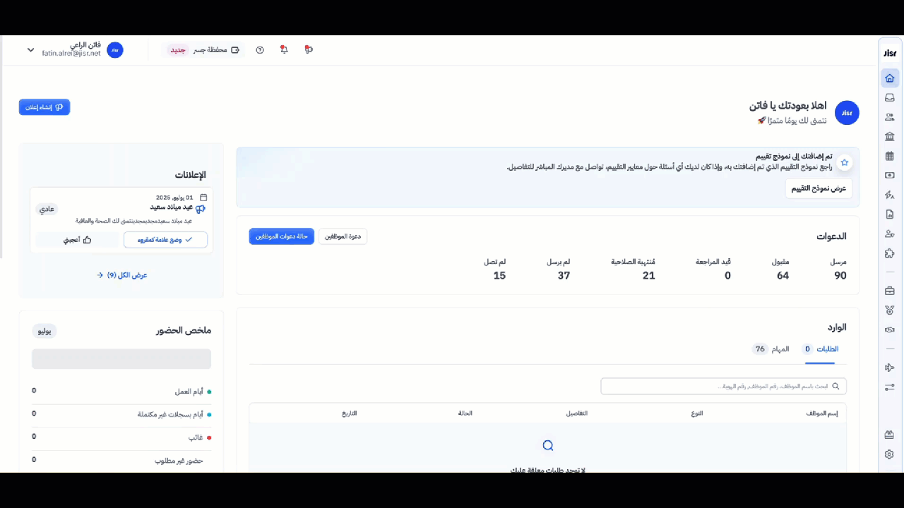Expand the user profile dropdown arrow
Viewport: 904px width, 508px height.
[x=30, y=50]
